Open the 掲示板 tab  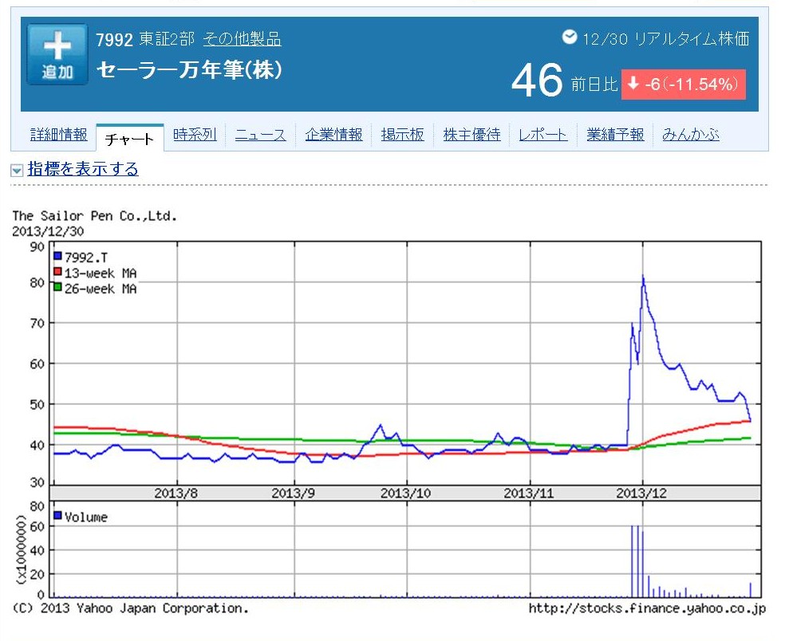pyautogui.click(x=403, y=135)
